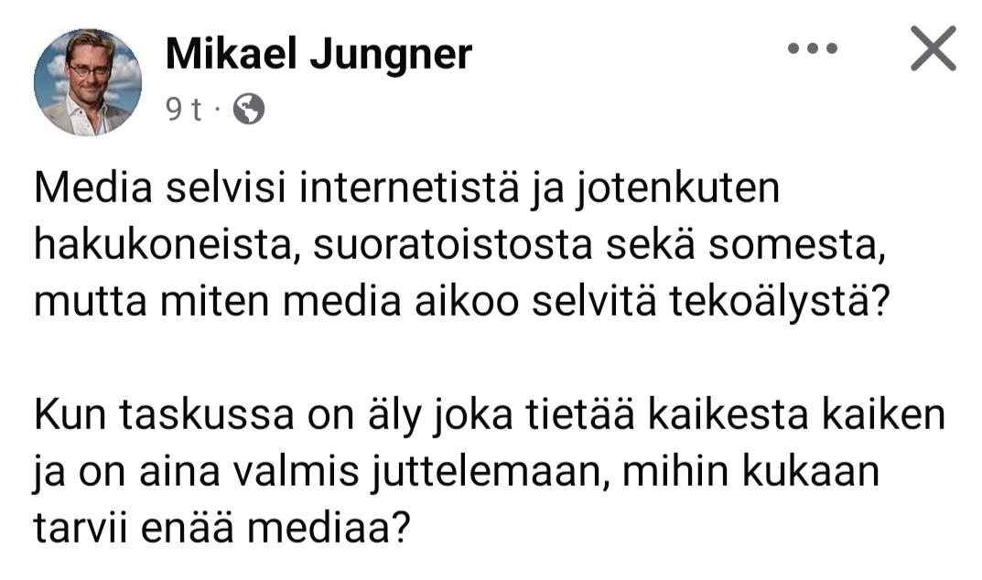Screen dimensions: 982x580
Task: Click the globe public-audience icon
Action: click(x=249, y=110)
